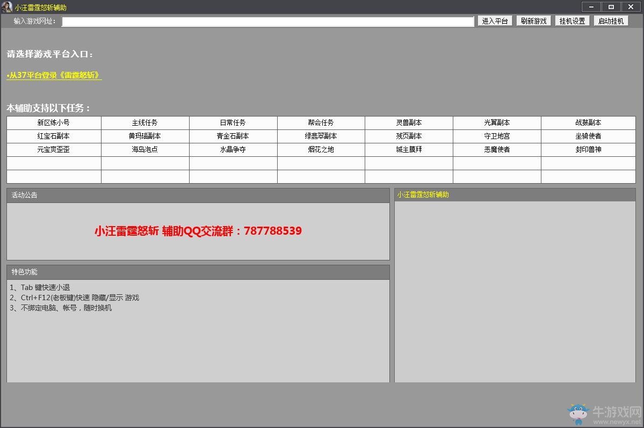
Task: Select the 元宝爽歪歪 cell
Action: [x=54, y=150]
